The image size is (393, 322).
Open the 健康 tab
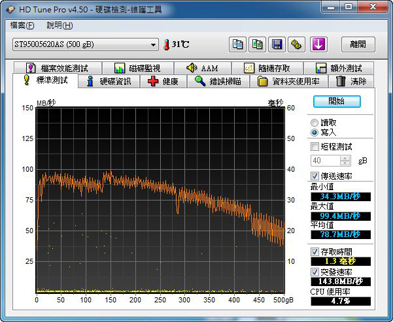coord(163,81)
